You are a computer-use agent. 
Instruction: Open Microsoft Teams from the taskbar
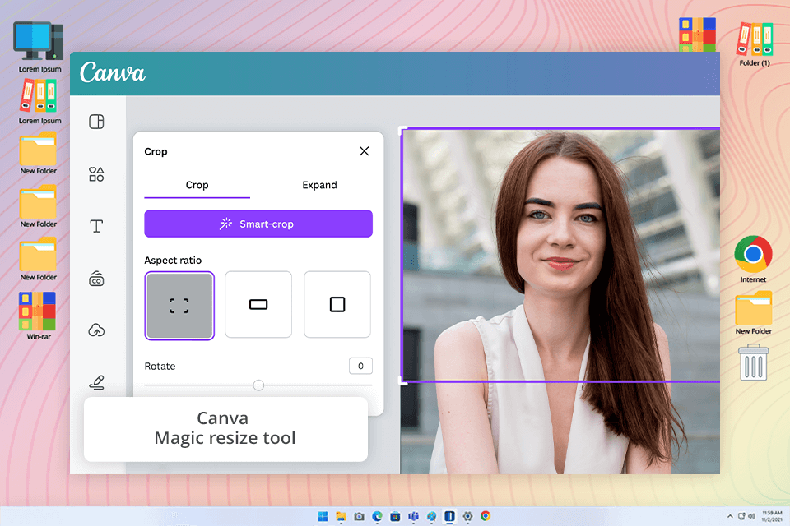(414, 516)
